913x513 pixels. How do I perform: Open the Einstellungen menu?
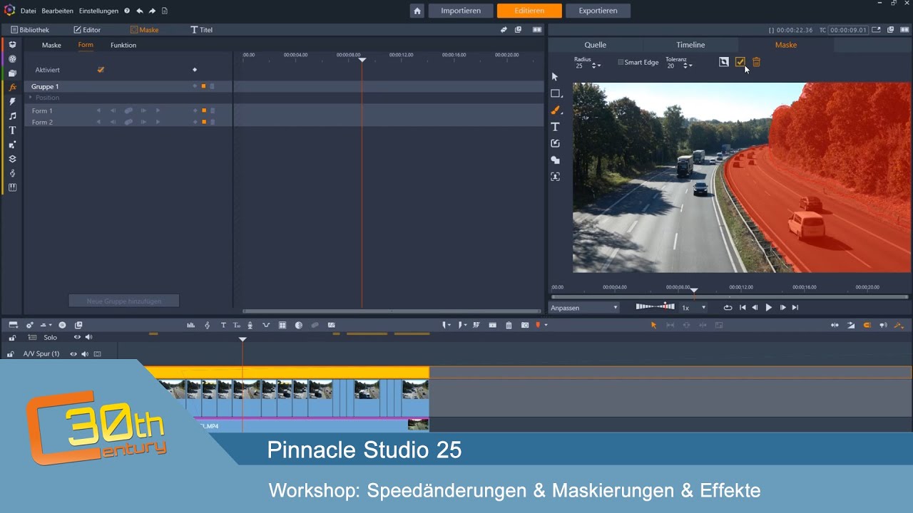pyautogui.click(x=98, y=11)
